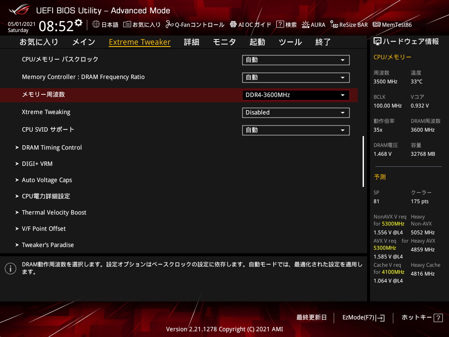Screen dimensions: 449x337
Task: Click the AI OC ガイド label
Action: click(x=255, y=25)
